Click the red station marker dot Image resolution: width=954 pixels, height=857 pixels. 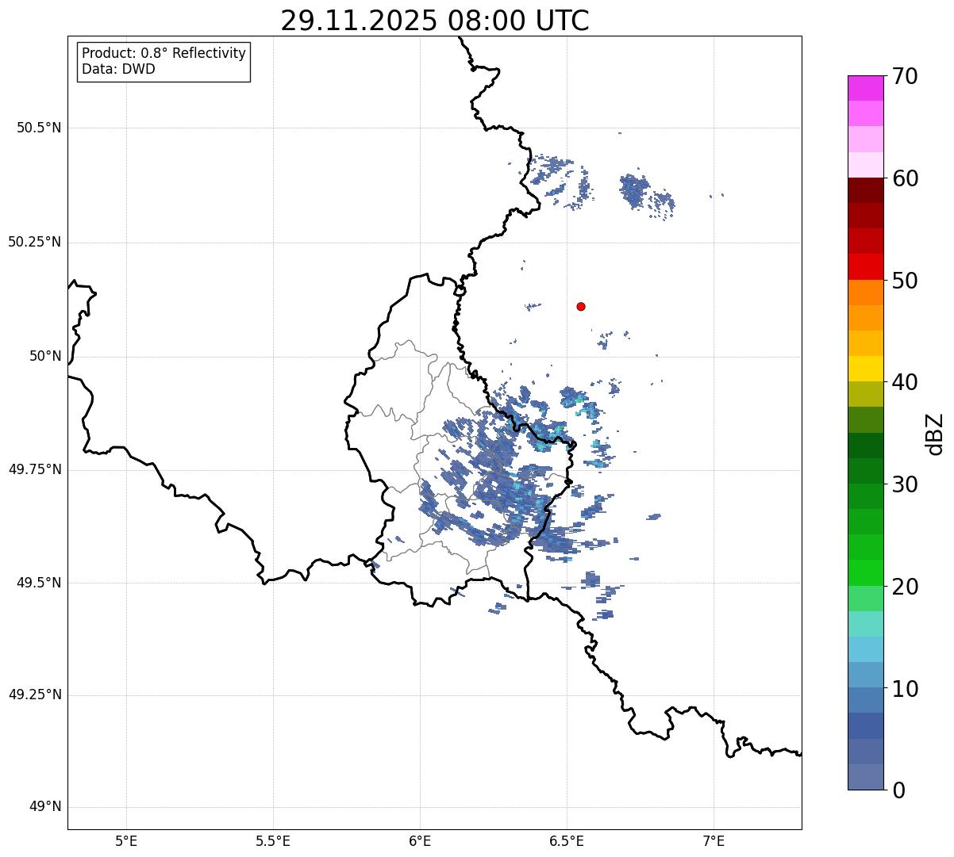click(581, 306)
